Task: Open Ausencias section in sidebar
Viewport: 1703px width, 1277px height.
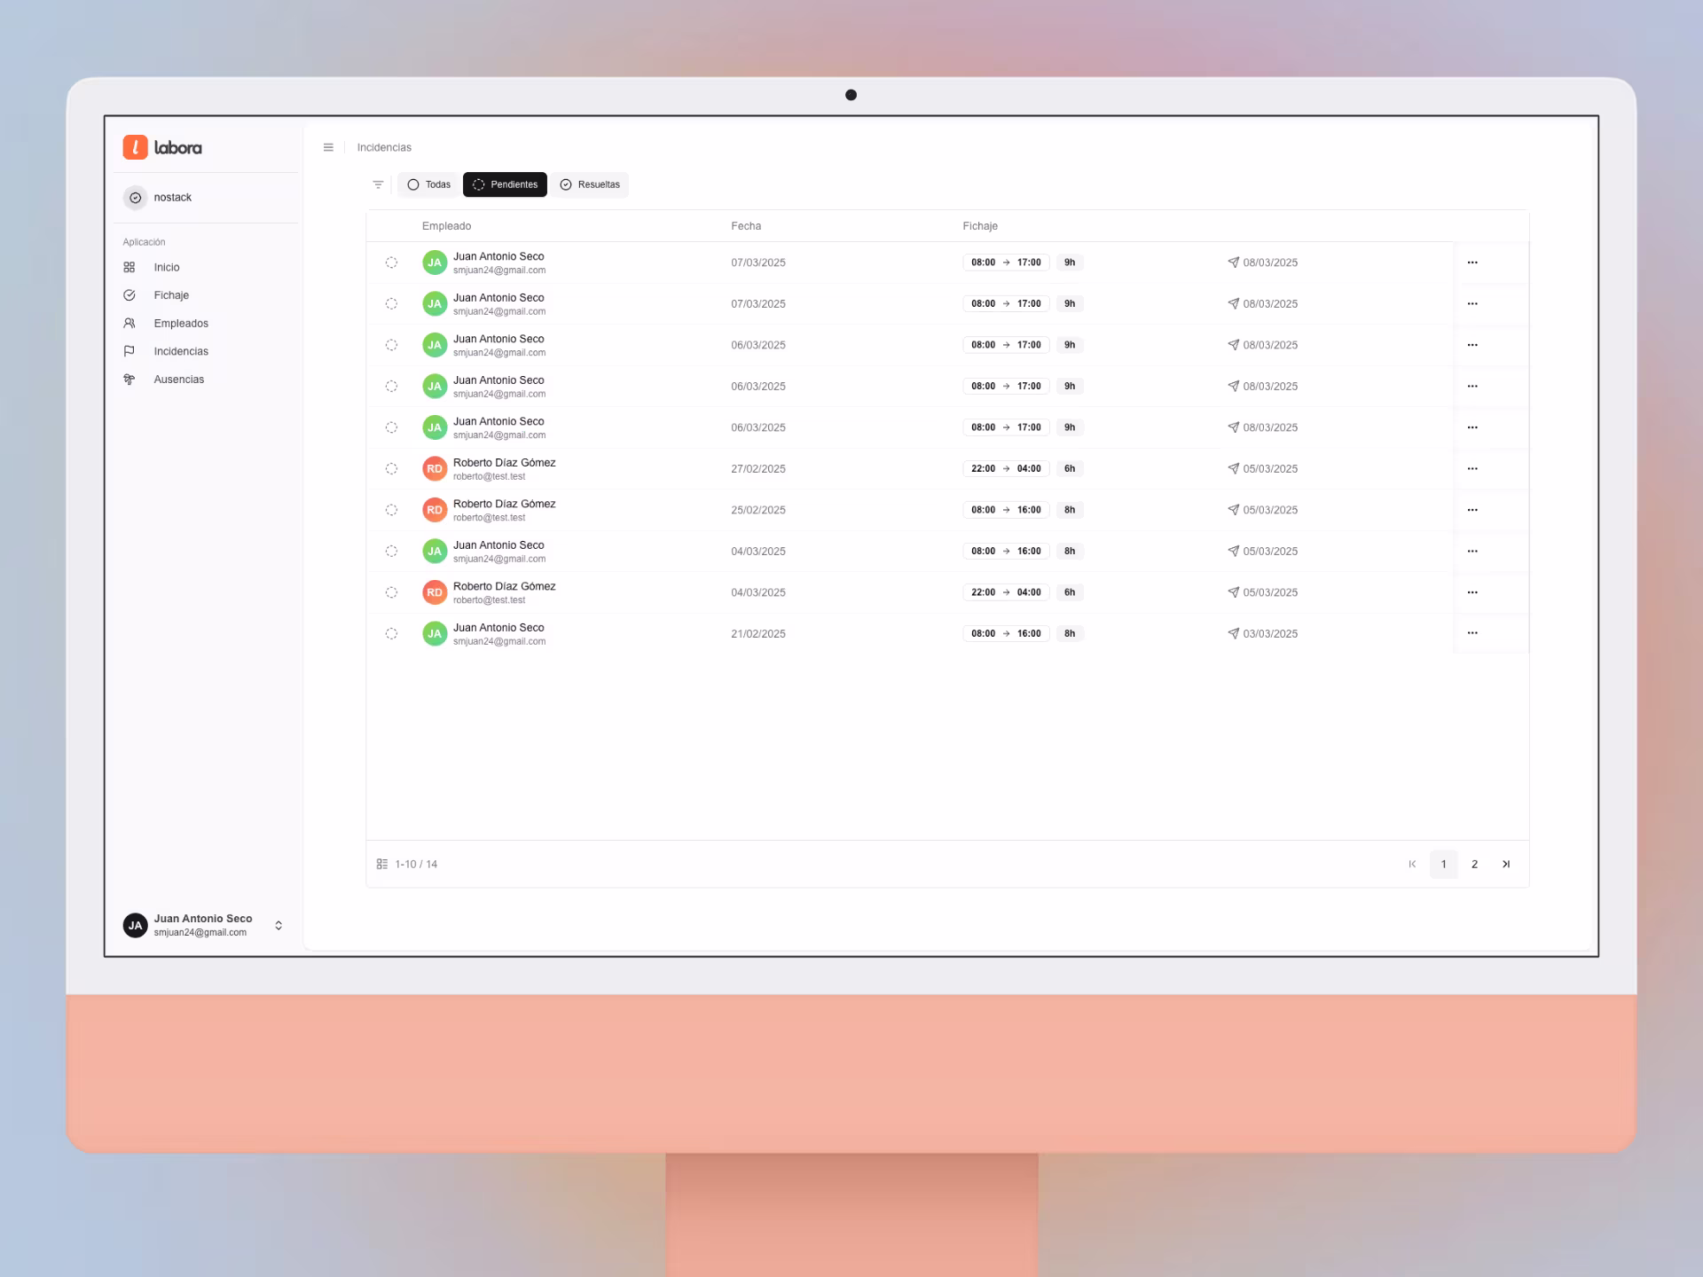Action: pyautogui.click(x=178, y=380)
